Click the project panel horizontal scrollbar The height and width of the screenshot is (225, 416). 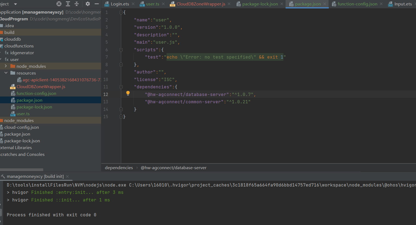click(x=21, y=170)
